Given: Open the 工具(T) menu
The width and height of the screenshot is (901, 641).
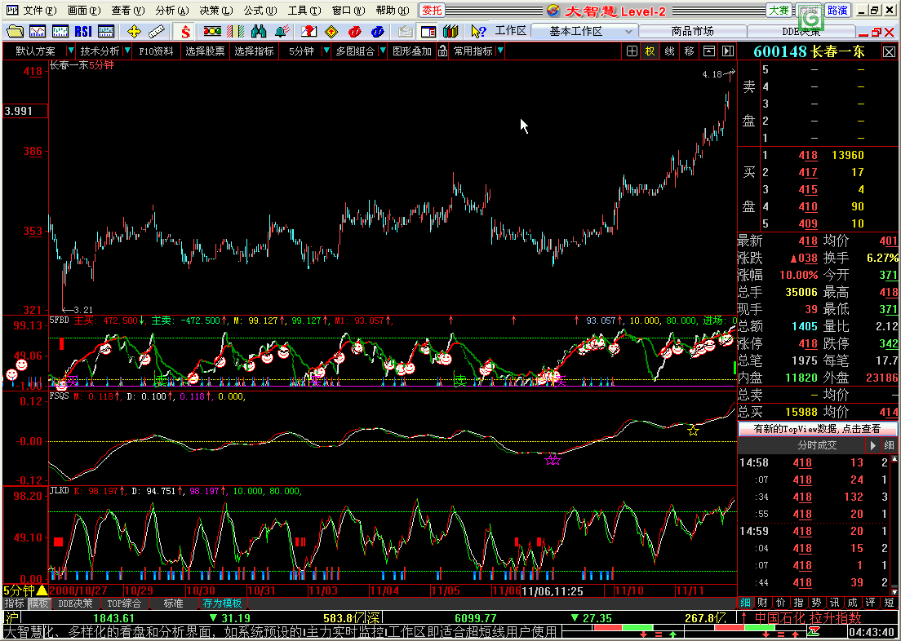Looking at the screenshot, I should tap(304, 11).
